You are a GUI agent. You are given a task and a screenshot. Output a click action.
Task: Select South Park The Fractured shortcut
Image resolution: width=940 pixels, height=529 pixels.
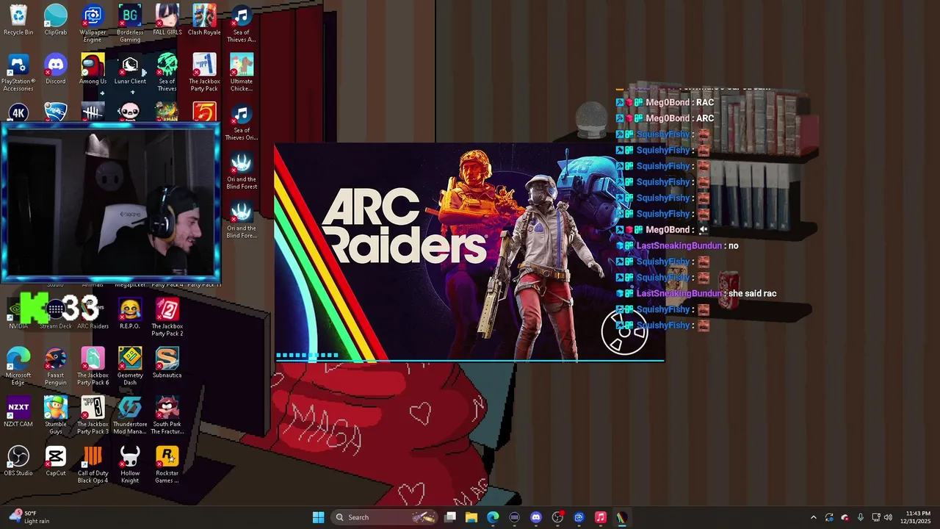click(x=167, y=416)
